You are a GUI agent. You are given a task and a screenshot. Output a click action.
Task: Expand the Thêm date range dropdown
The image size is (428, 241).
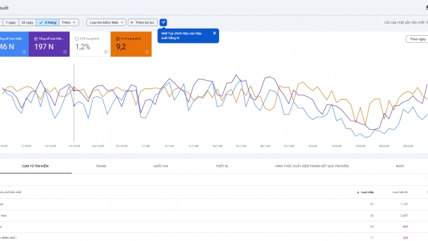[x=69, y=22]
